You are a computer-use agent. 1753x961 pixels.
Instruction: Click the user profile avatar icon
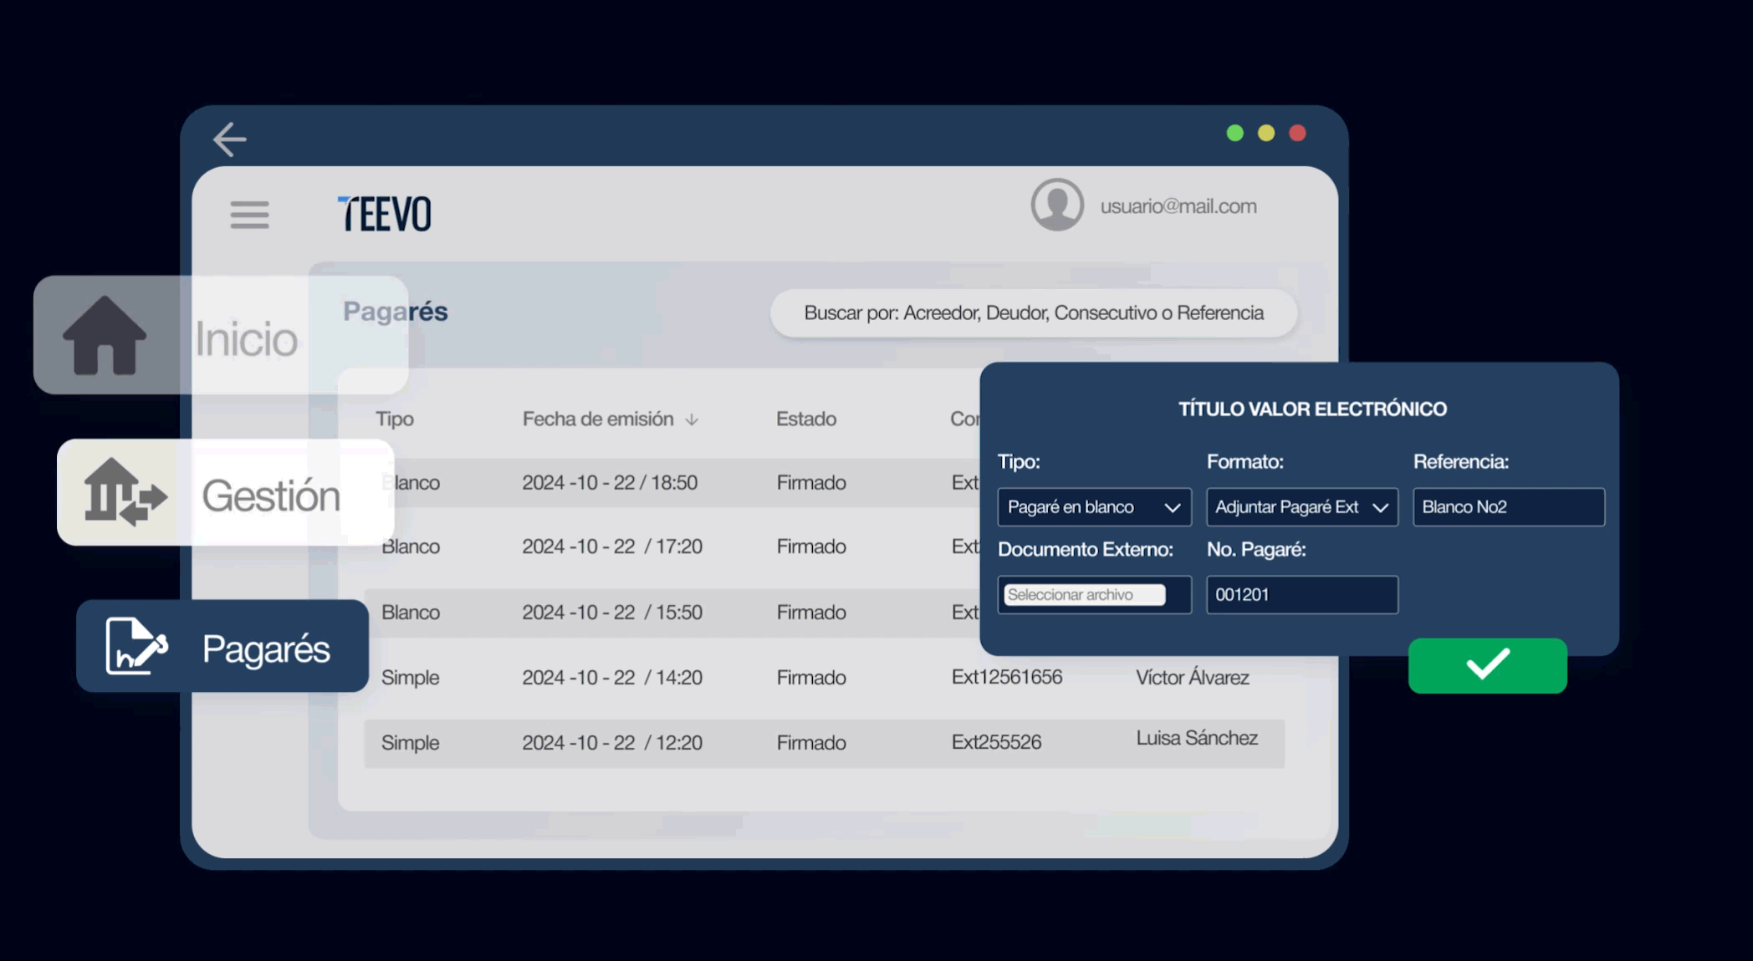tap(1056, 205)
